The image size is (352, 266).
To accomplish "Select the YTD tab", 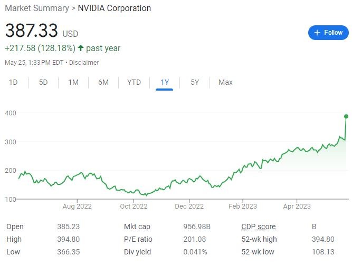I will 134,82.
